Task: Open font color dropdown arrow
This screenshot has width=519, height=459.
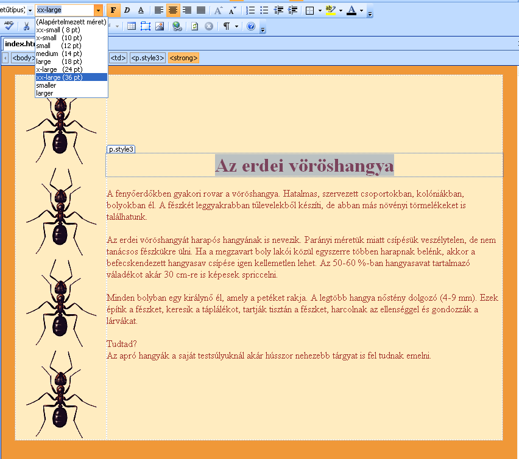Action: [x=361, y=10]
